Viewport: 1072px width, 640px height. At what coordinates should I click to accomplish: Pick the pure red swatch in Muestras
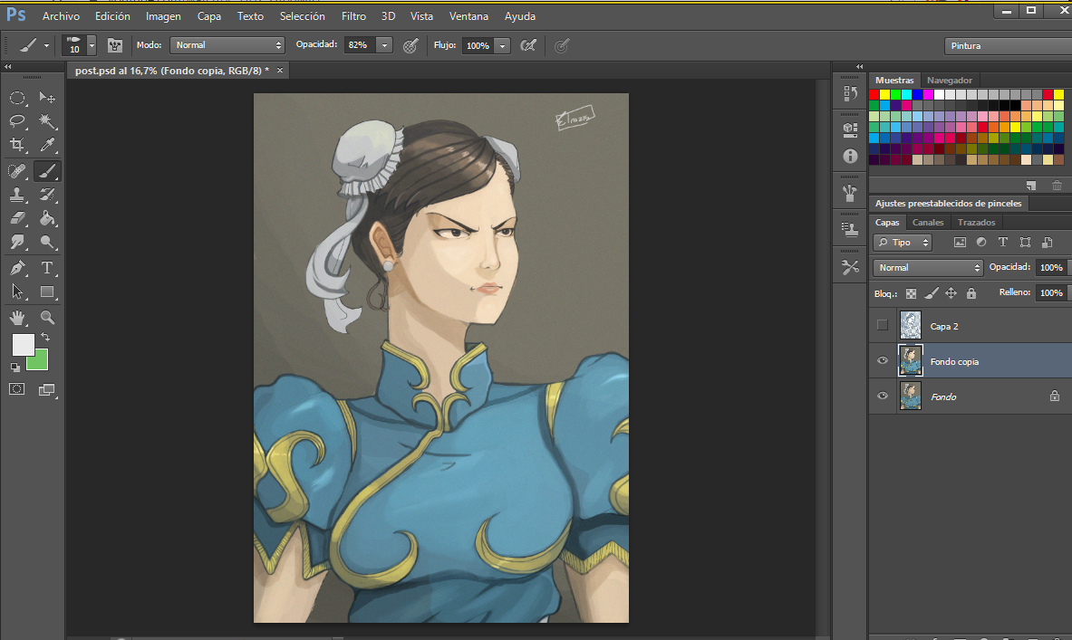tap(874, 94)
